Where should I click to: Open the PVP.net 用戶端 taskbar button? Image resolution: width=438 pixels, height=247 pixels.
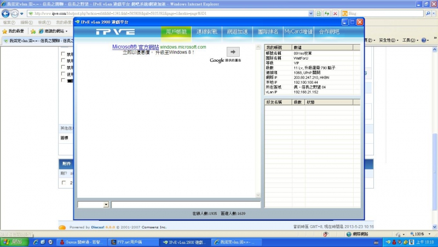134,242
